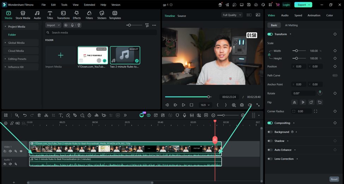
Task: Enable the Background toggle
Action: pyautogui.click(x=270, y=132)
